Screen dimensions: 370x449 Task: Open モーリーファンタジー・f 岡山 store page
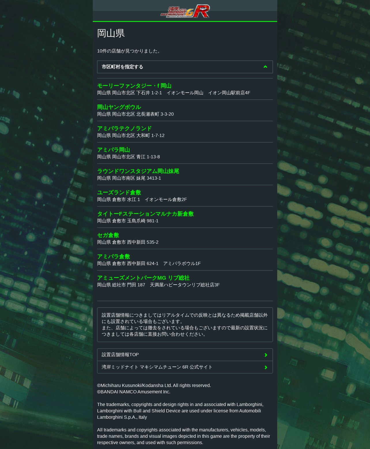pyautogui.click(x=134, y=86)
